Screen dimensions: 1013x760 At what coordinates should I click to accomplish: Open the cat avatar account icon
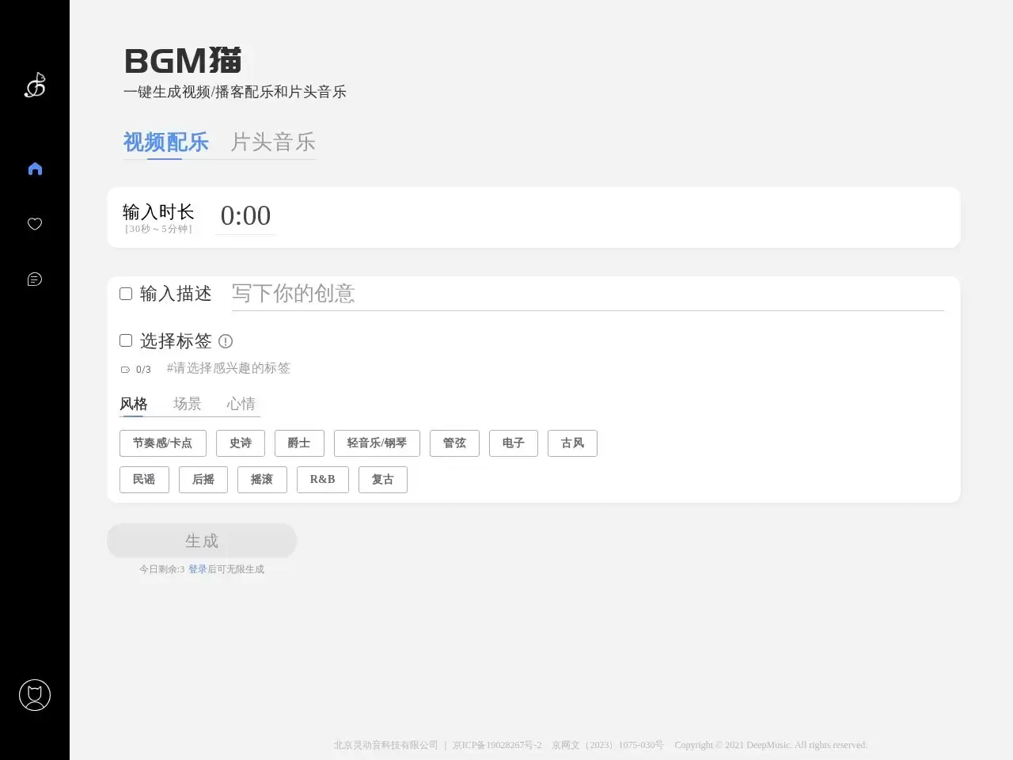[34, 695]
